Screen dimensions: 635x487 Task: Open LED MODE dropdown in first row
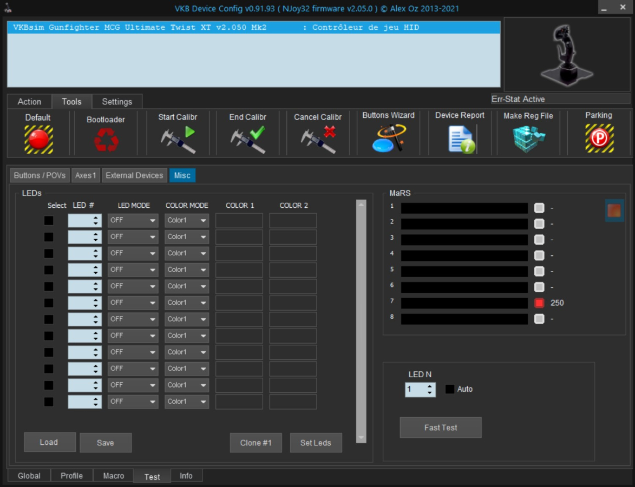click(x=133, y=221)
